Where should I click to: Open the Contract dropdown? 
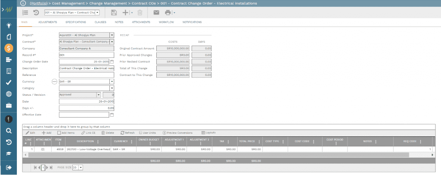tap(112, 42)
